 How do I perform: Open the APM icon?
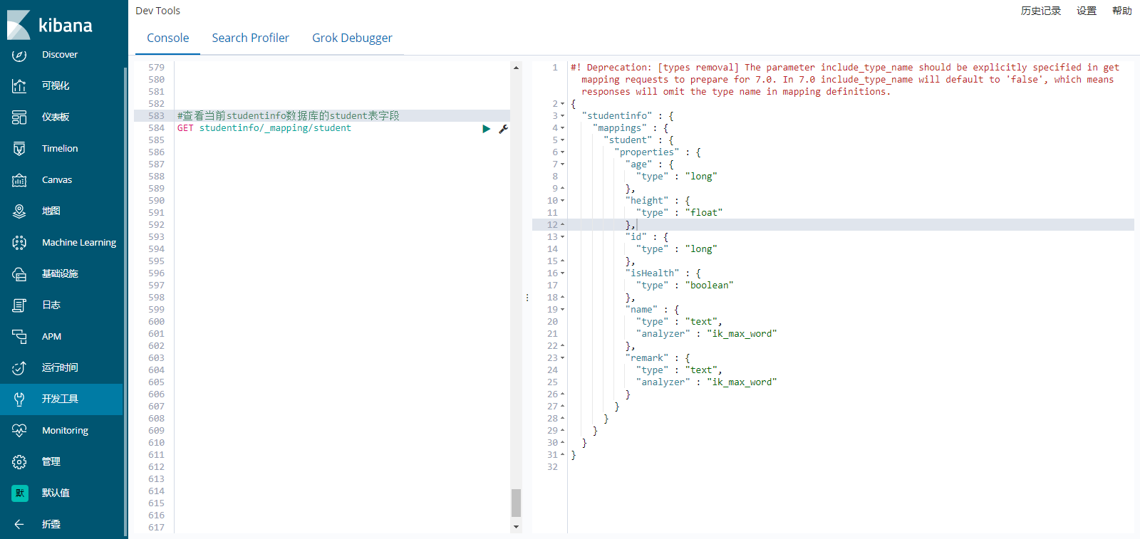19,336
